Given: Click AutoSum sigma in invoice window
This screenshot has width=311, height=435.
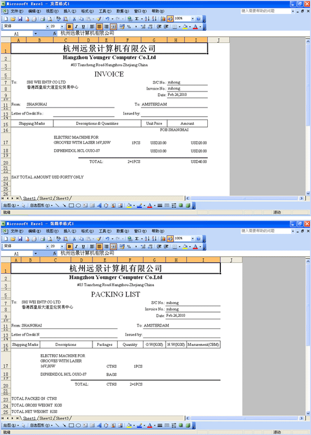Looking at the screenshot, I should point(137,19).
